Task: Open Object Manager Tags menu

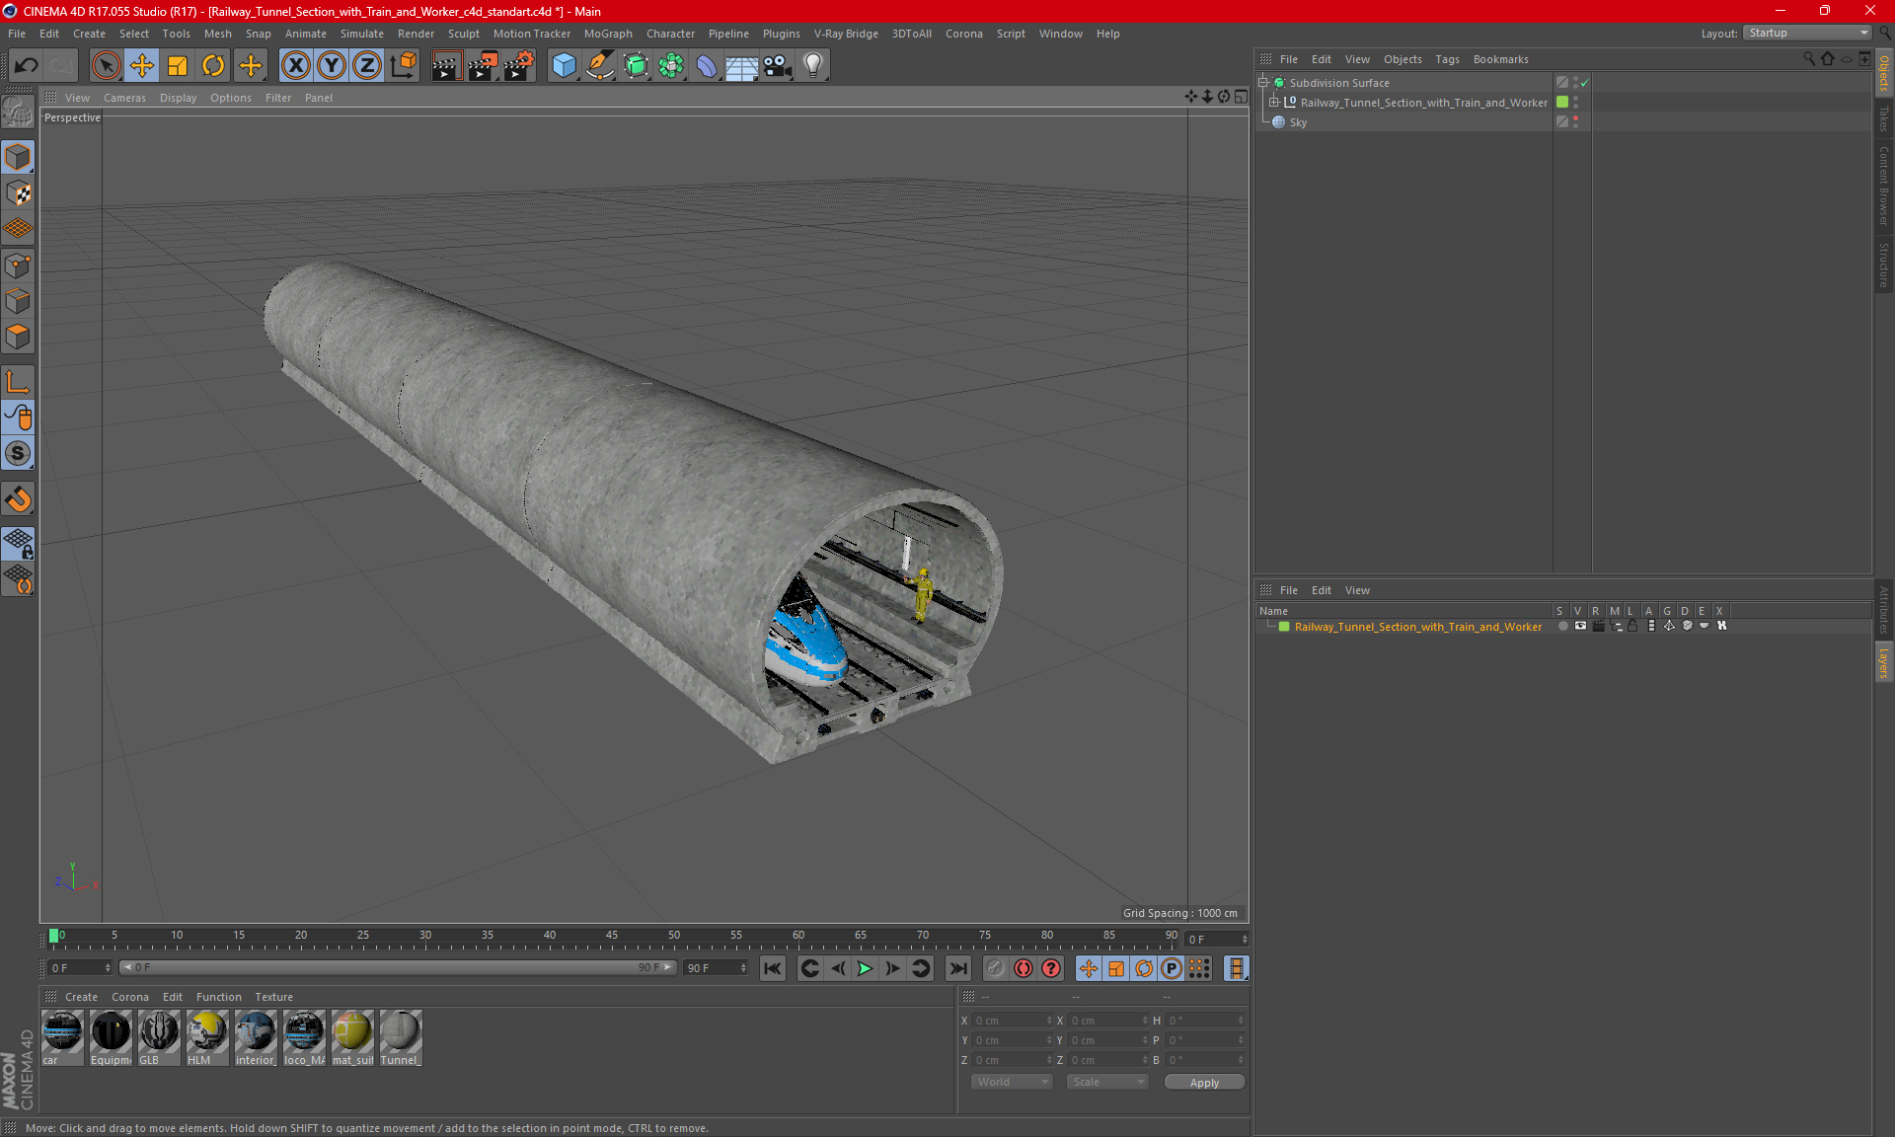Action: (x=1447, y=59)
